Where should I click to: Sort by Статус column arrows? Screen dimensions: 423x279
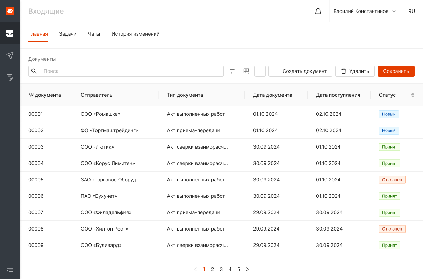tap(413, 95)
